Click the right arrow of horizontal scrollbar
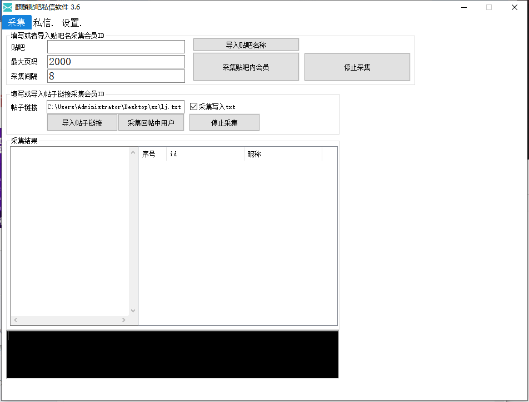This screenshot has height=402, width=529. [x=124, y=320]
